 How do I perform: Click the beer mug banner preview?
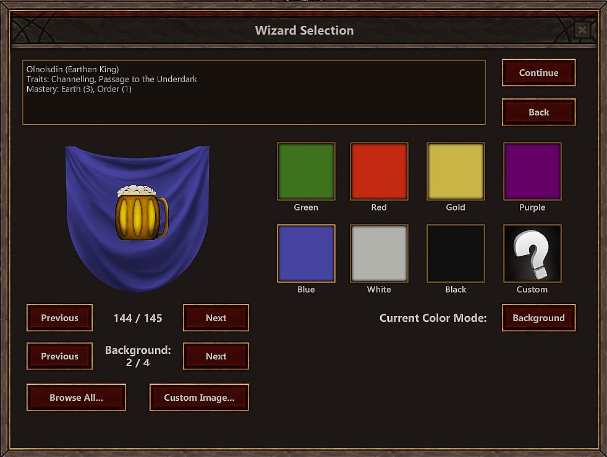tap(137, 219)
